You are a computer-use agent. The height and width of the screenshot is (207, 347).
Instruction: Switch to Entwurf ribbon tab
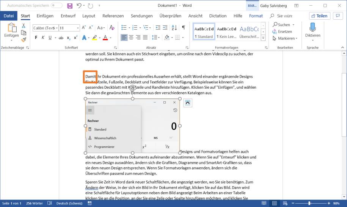tap(68, 16)
